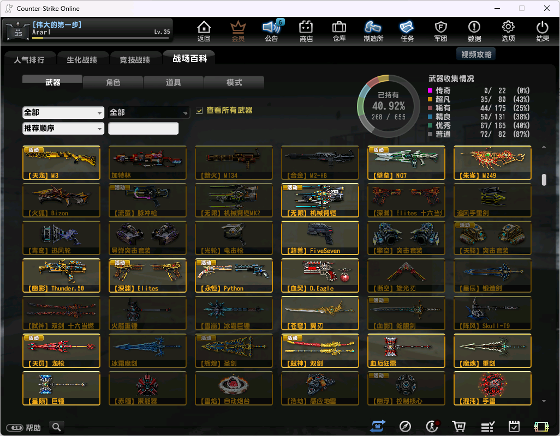Image resolution: width=560 pixels, height=436 pixels.
Task: Click the level 35 player rank badge
Action: (18, 32)
